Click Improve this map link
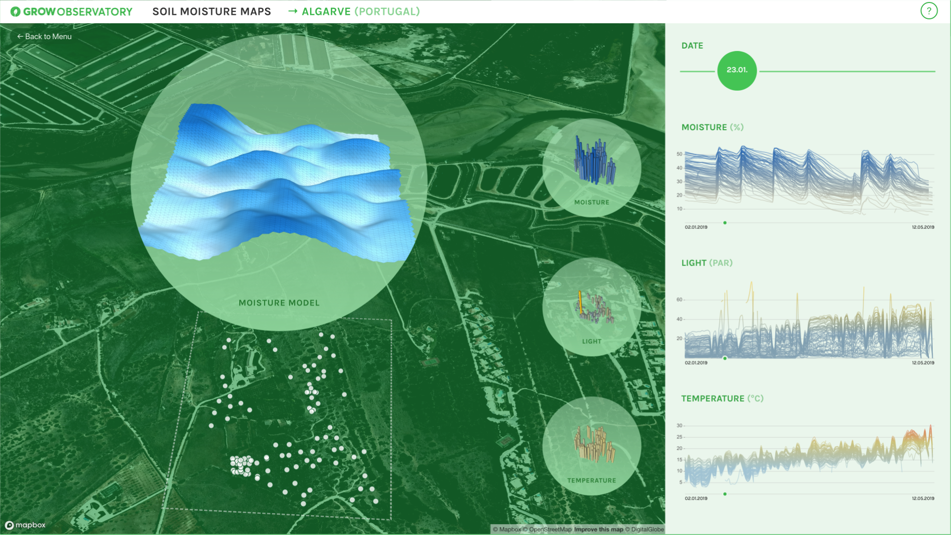Viewport: 951px width, 535px height. tap(598, 530)
